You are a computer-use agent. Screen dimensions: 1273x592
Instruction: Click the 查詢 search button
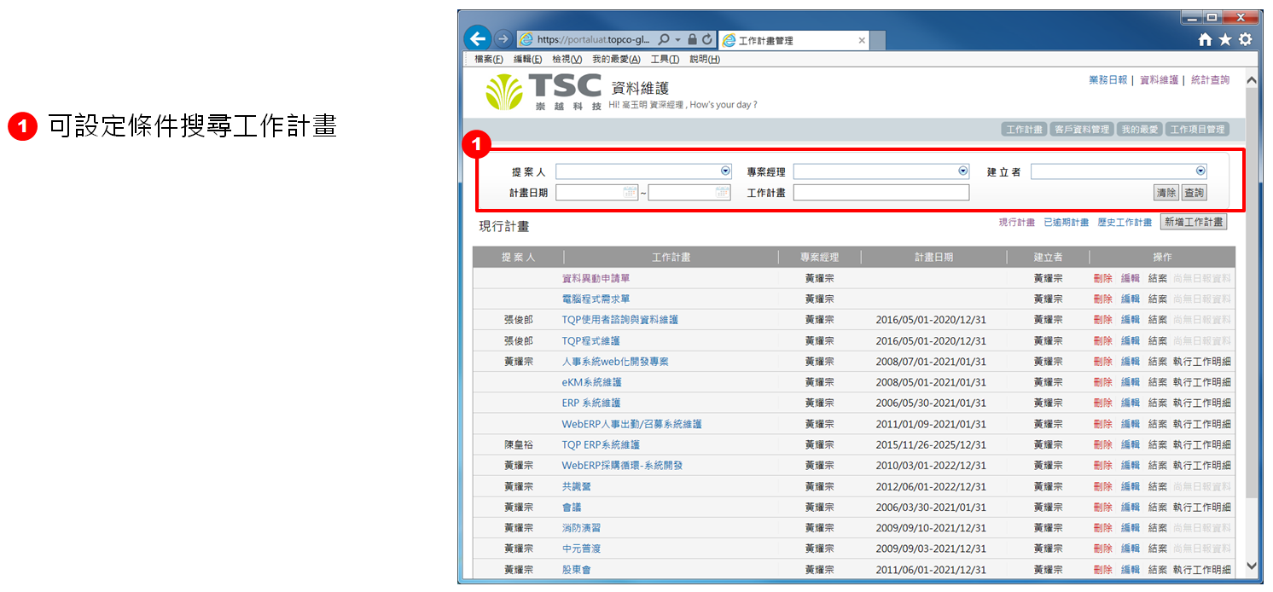tap(1194, 193)
